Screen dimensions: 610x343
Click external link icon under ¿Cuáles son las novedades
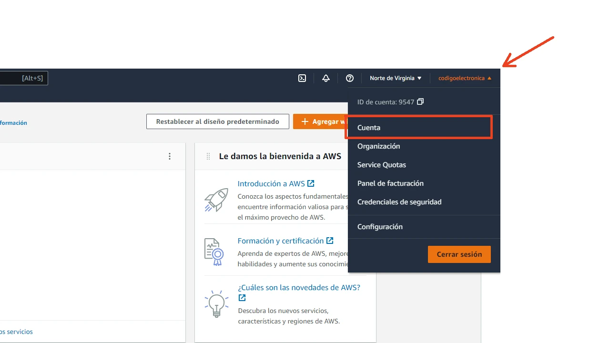point(242,298)
